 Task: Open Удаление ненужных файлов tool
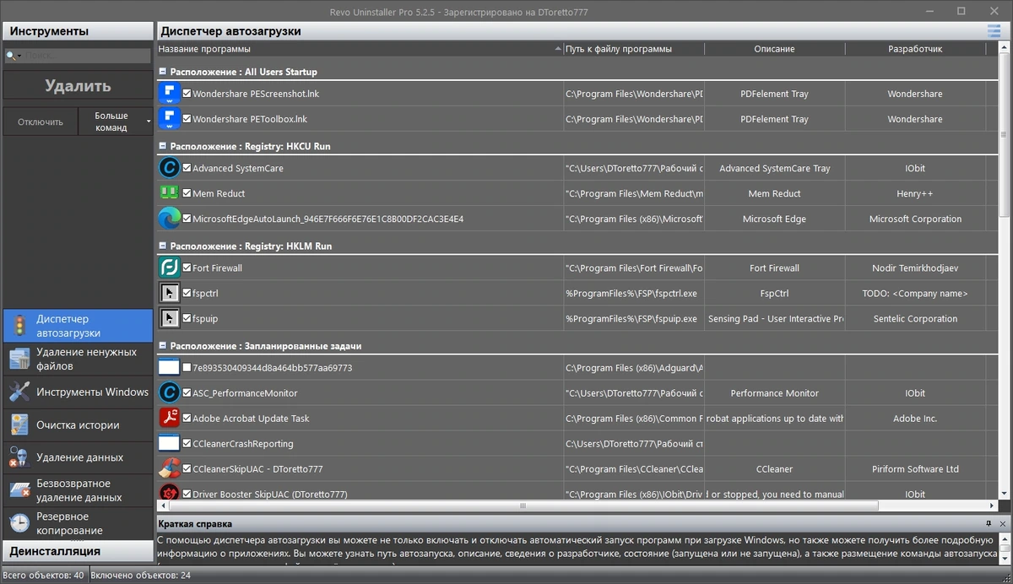coord(78,360)
